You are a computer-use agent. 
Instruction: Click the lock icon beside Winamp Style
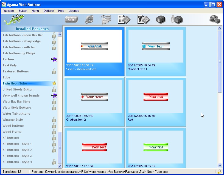[x=54, y=120]
